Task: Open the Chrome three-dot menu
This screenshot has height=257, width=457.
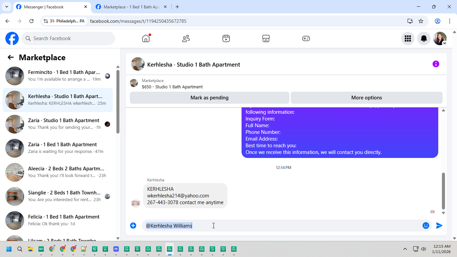Action: click(x=450, y=21)
